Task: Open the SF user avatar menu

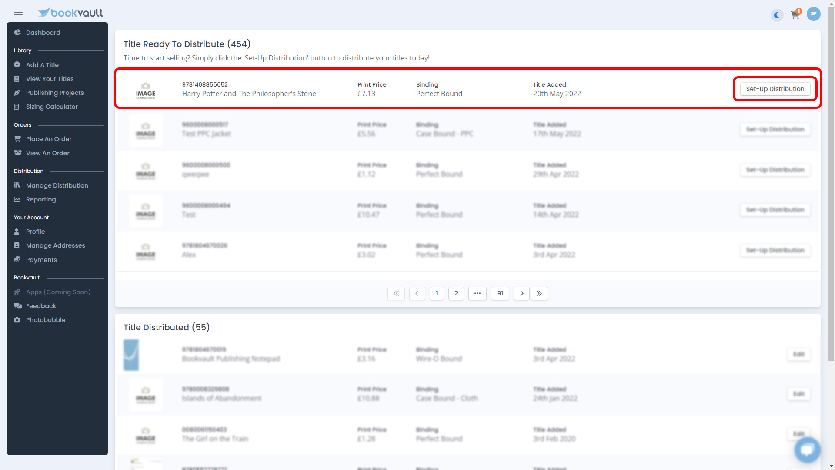Action: point(813,14)
